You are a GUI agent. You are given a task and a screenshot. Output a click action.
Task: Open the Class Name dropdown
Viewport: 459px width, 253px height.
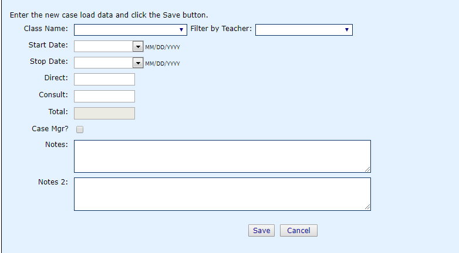[130, 30]
